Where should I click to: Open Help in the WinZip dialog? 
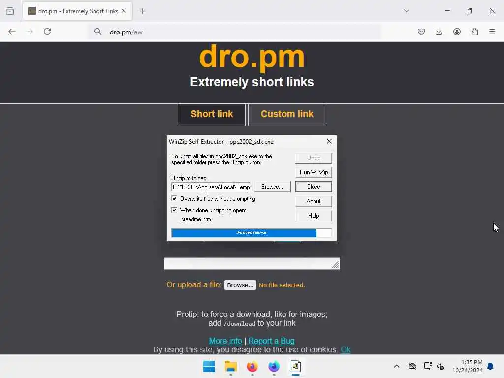point(314,216)
